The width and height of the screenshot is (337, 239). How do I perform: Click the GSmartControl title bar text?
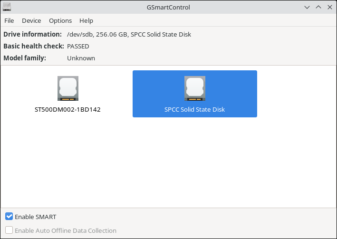[x=168, y=7]
